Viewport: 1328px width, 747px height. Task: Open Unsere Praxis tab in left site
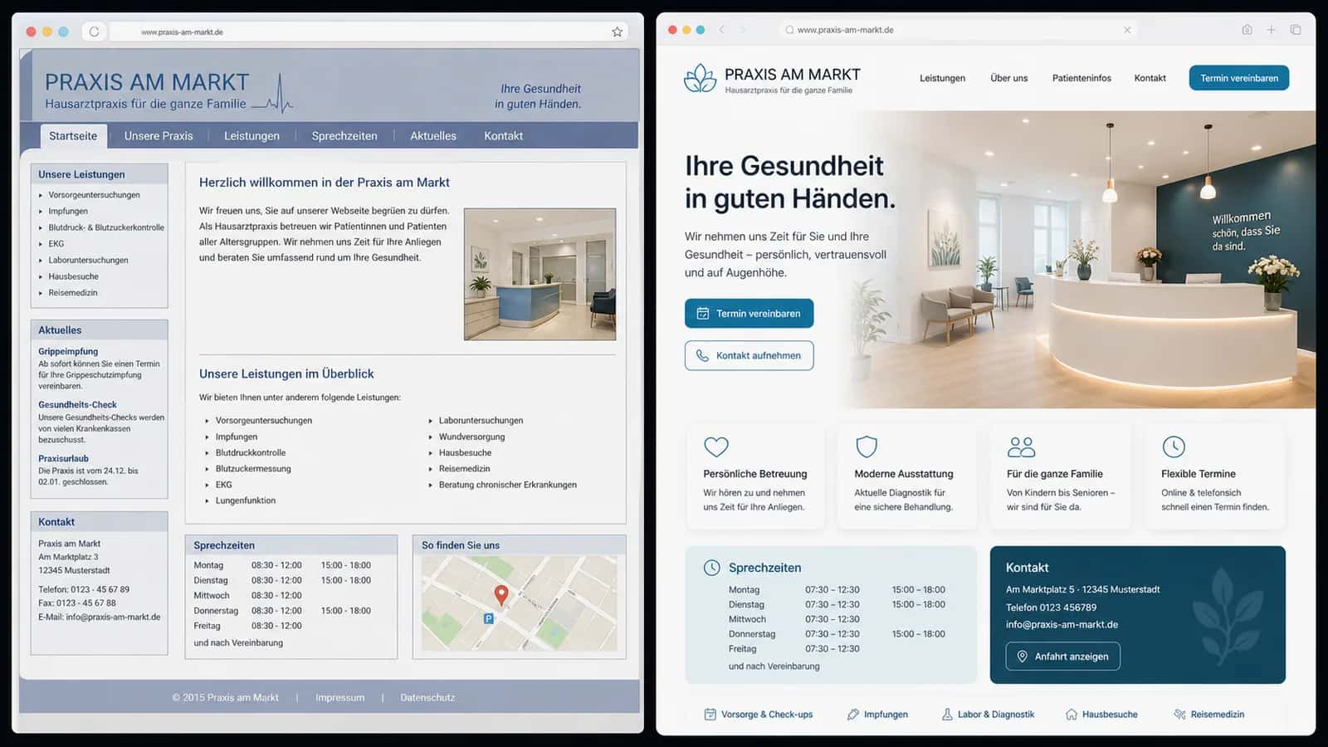pyautogui.click(x=159, y=136)
